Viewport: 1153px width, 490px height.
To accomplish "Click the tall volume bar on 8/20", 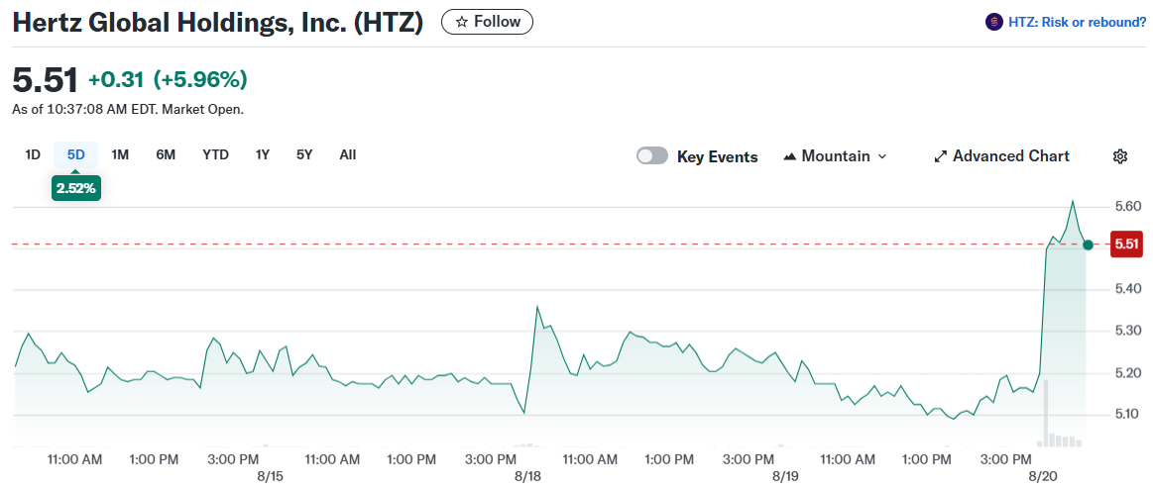I will point(1044,413).
